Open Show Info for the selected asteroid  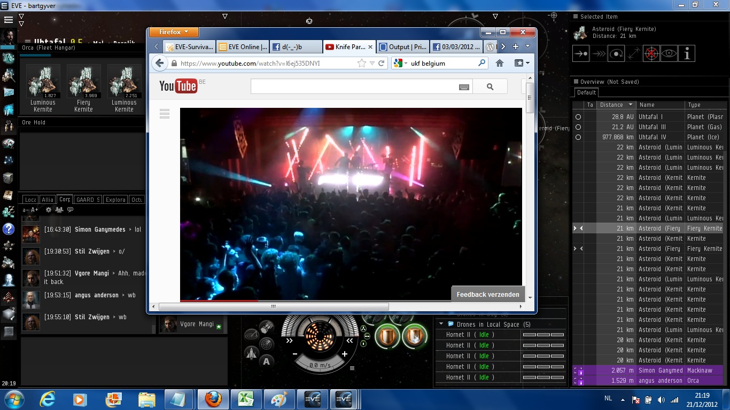coord(687,54)
